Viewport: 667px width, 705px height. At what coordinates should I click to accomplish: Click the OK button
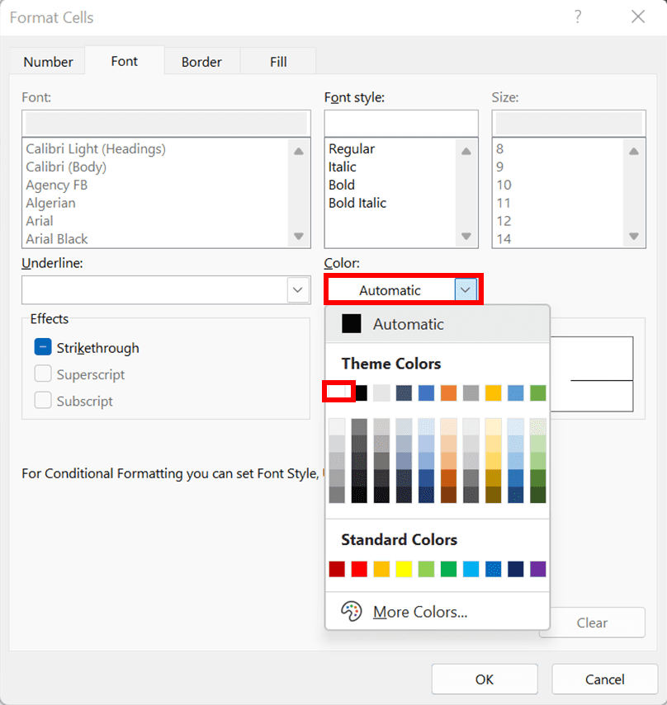(x=485, y=679)
